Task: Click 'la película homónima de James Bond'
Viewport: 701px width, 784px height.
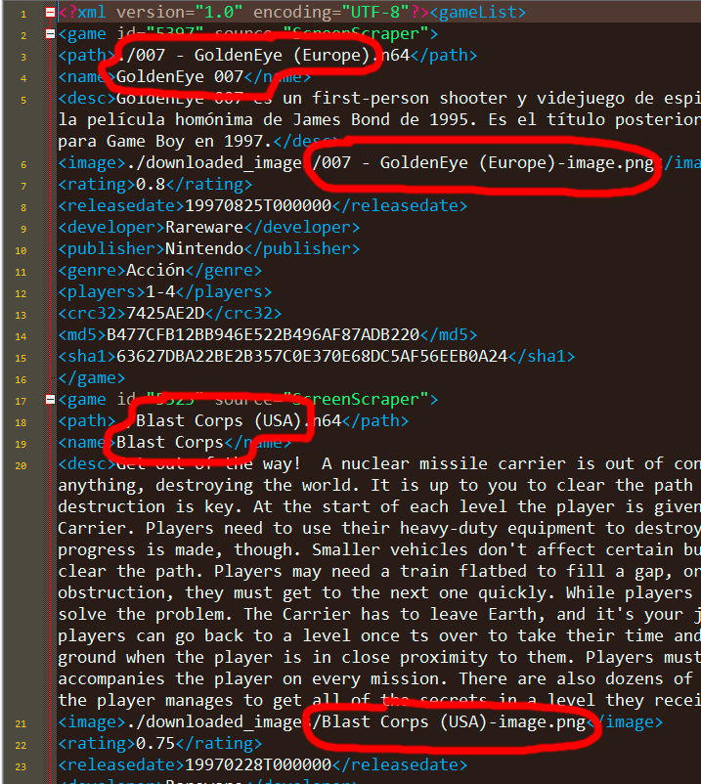Action: [x=224, y=119]
